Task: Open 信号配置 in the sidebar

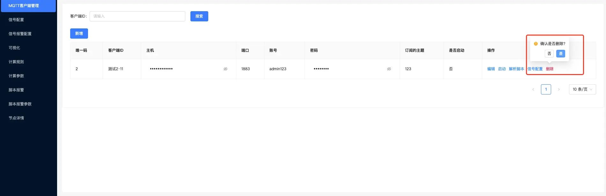Action: click(x=16, y=20)
